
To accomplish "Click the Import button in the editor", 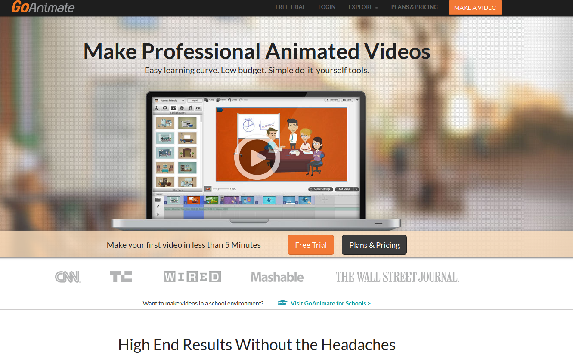I will point(195,100).
